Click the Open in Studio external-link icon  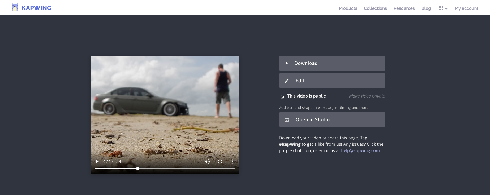pos(287,120)
